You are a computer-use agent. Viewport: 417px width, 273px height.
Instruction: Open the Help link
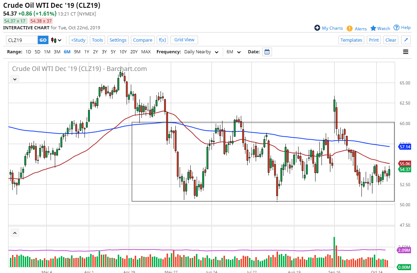point(402,28)
